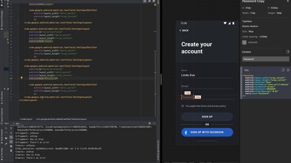Image resolution: width=291 pixels, height=163 pixels.
Task: Click the Content input showing Password
Action: pyautogui.click(x=266, y=59)
